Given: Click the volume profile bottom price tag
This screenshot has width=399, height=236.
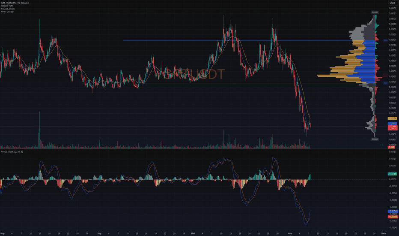Looking at the screenshot, I should (375, 139).
